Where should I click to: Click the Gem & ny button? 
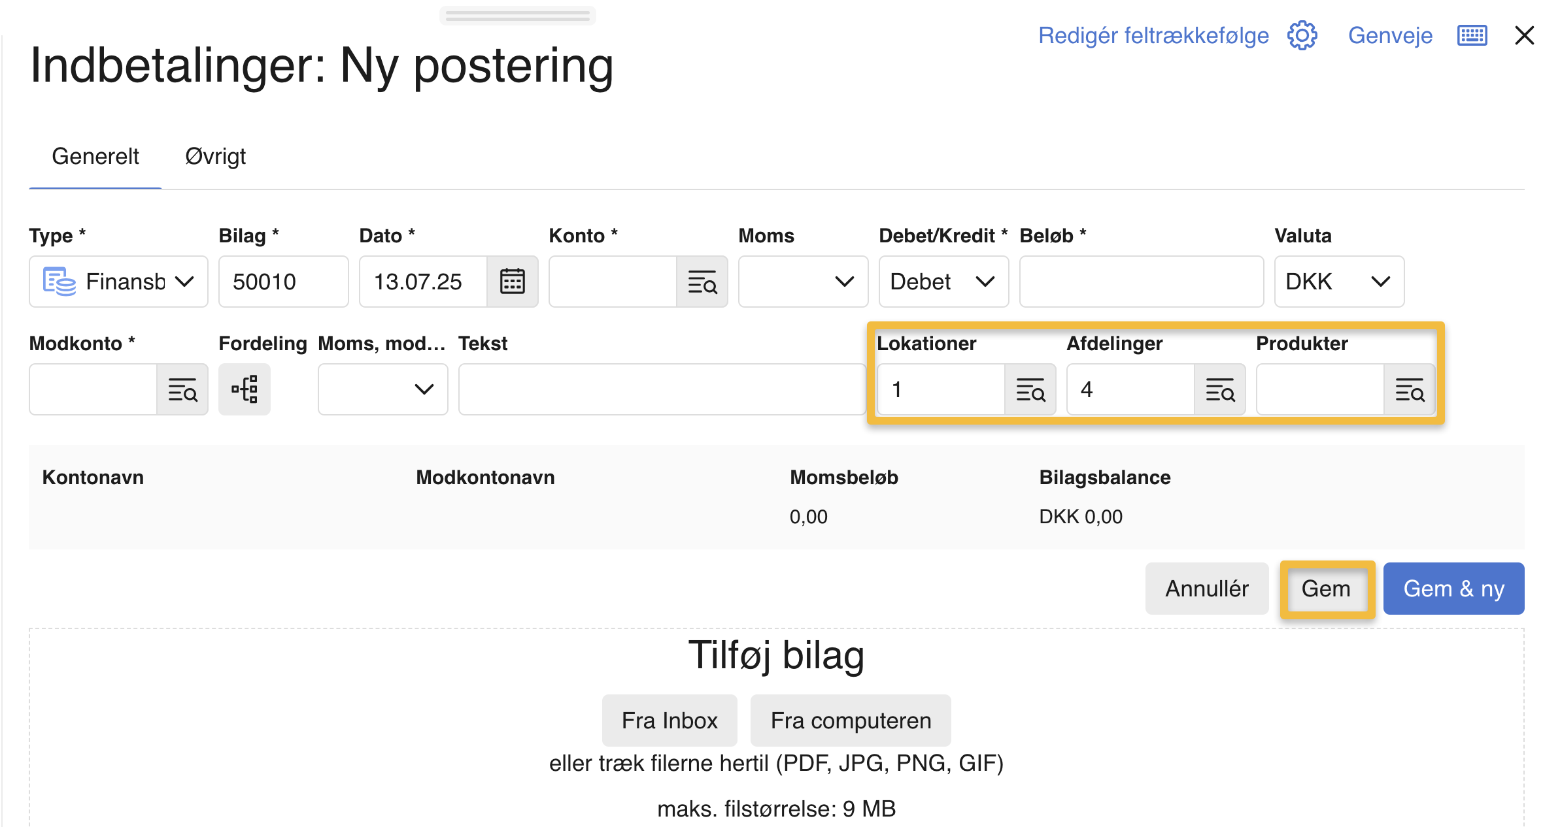[x=1453, y=589]
